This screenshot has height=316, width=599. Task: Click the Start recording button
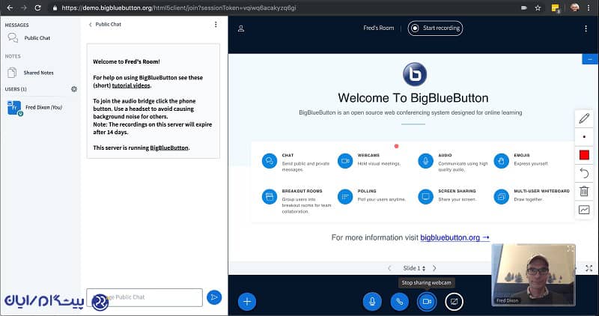(x=435, y=28)
